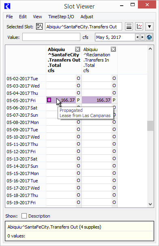Open the File menu

[9, 17]
